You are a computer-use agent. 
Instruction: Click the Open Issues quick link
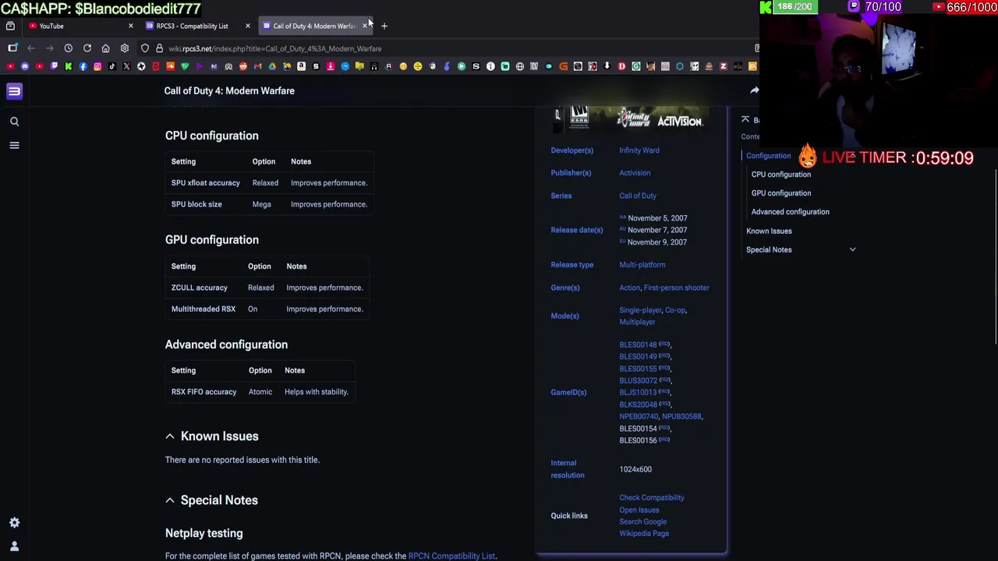coord(639,510)
